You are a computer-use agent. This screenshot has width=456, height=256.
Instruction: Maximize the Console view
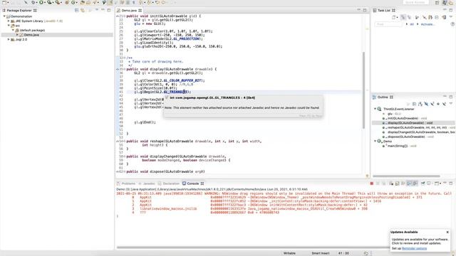pos(451,183)
